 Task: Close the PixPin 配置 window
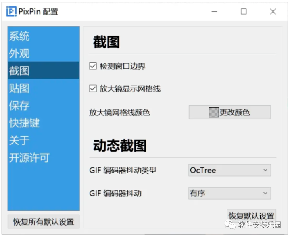click(273, 12)
